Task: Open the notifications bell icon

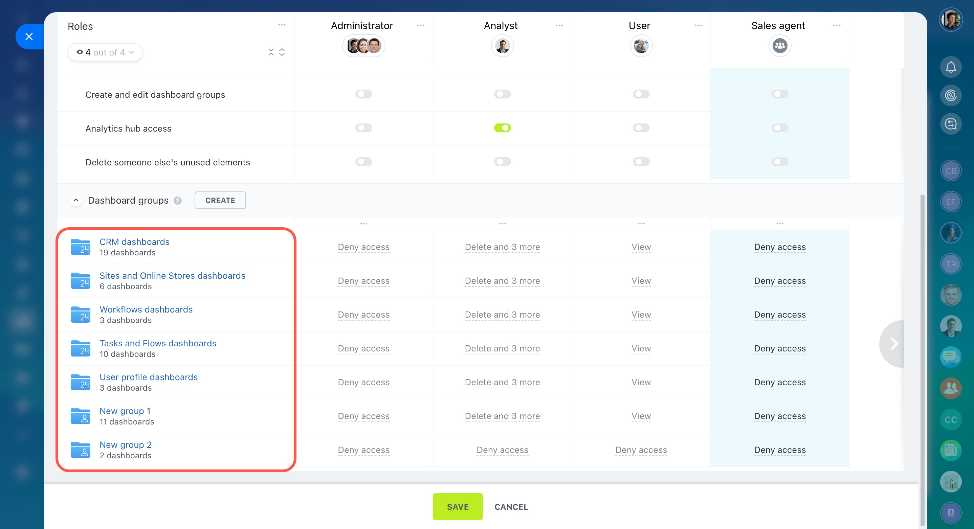Action: (950, 67)
